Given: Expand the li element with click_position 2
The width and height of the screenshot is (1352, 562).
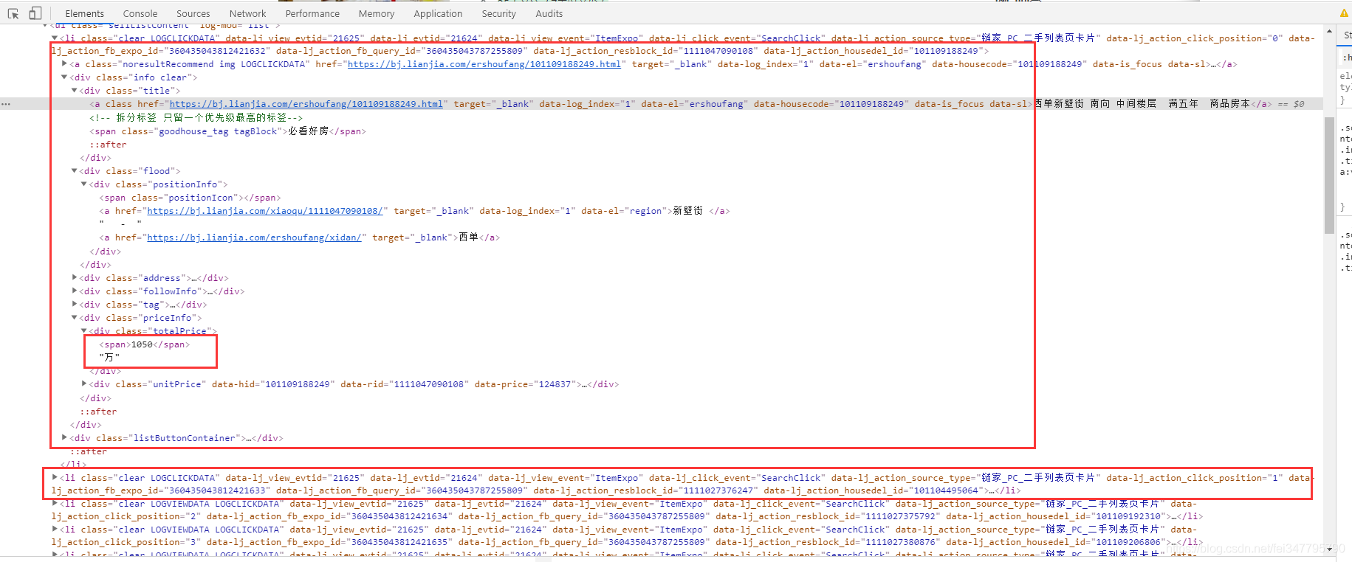Looking at the screenshot, I should pos(55,504).
